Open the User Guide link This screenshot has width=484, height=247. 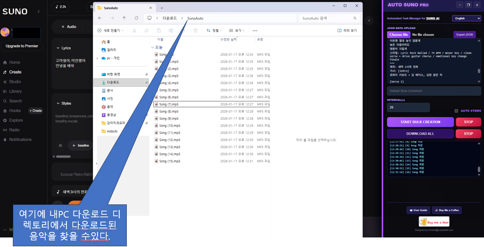click(x=418, y=210)
